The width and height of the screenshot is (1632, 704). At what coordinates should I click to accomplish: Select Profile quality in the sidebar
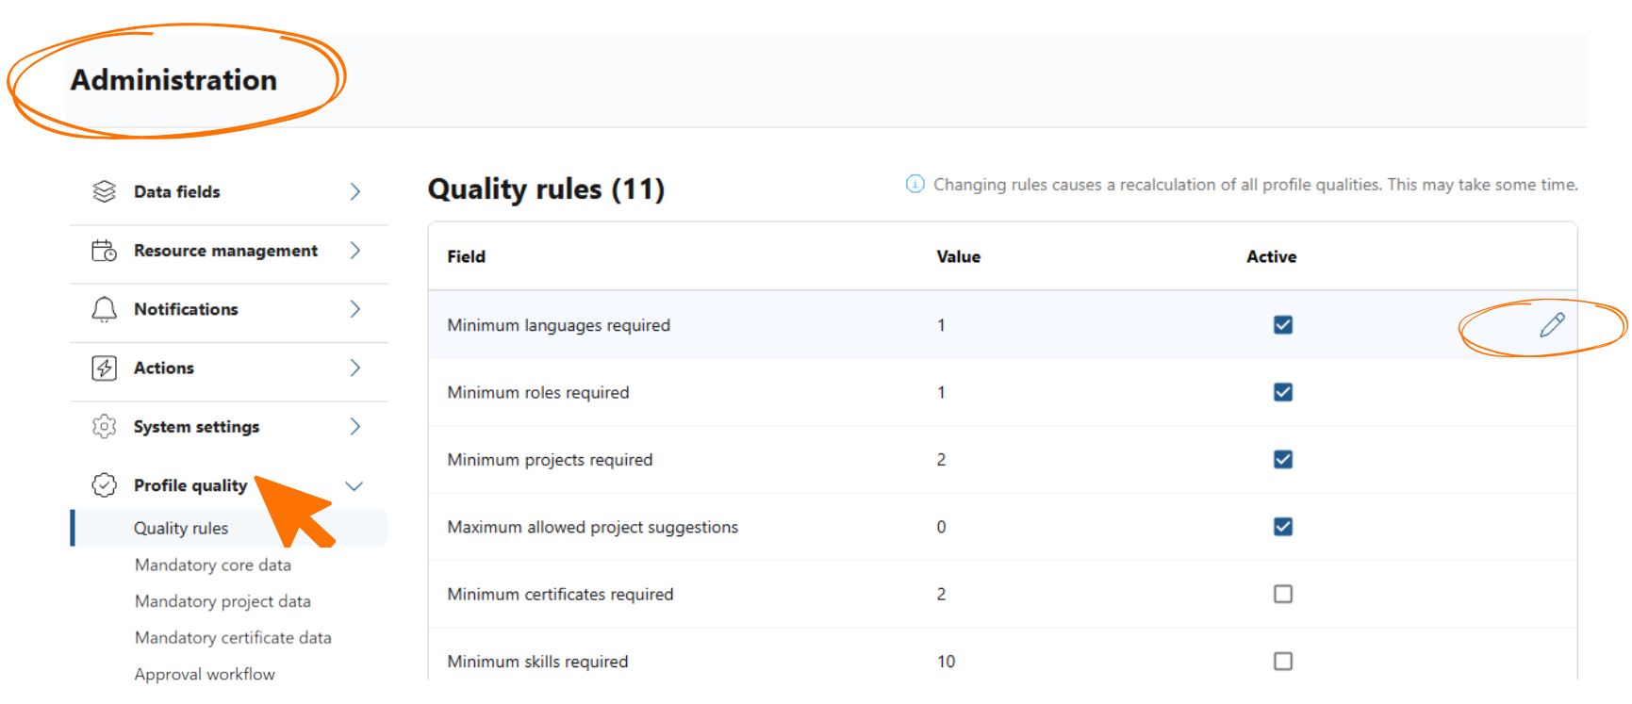point(229,485)
